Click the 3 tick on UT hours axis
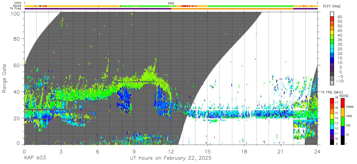The width and height of the screenshot is (357, 164). pos(61,151)
